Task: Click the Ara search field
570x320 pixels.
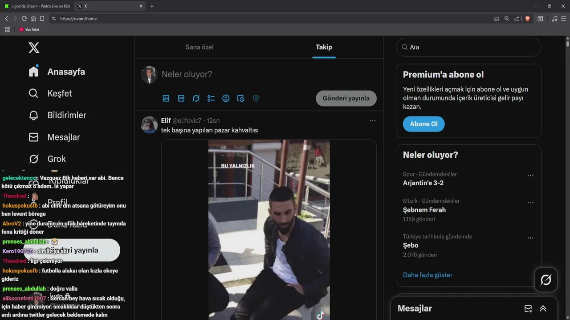Action: [x=468, y=47]
